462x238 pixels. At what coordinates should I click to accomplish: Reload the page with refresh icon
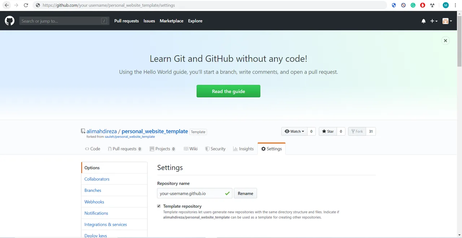[26, 5]
